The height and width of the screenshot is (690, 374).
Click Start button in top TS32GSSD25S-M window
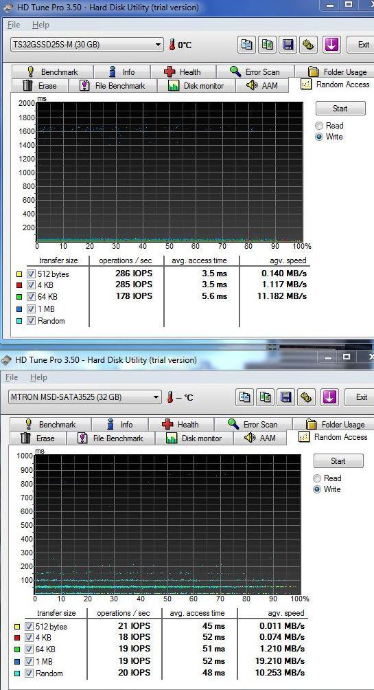(340, 109)
